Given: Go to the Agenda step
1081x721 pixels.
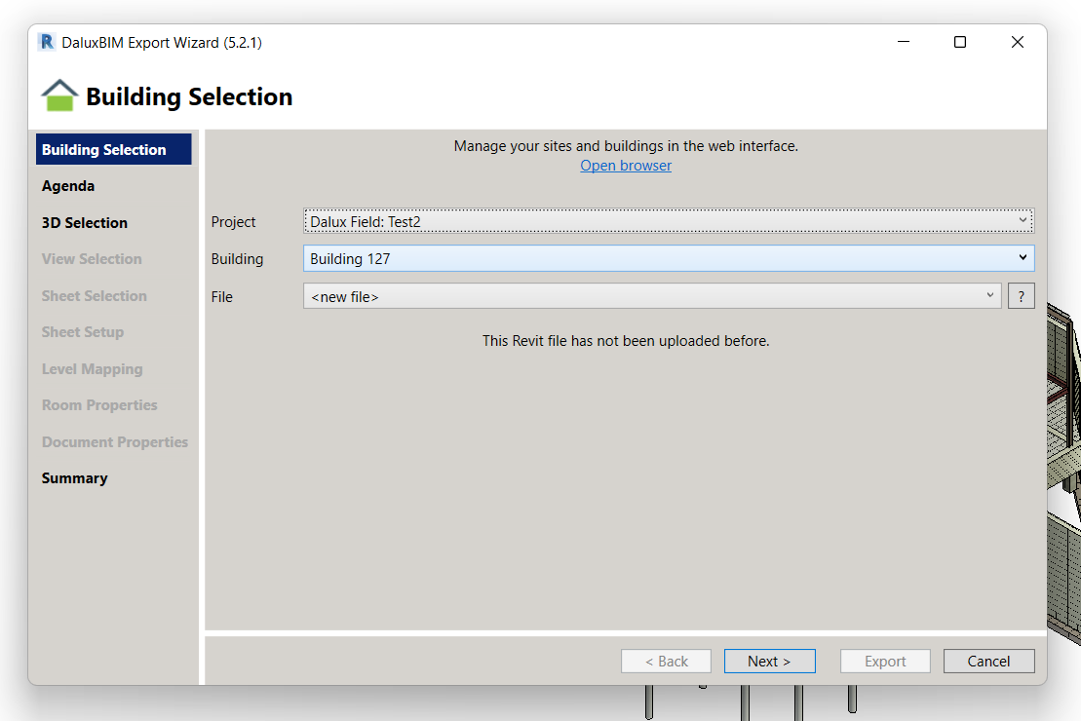Looking at the screenshot, I should point(68,186).
